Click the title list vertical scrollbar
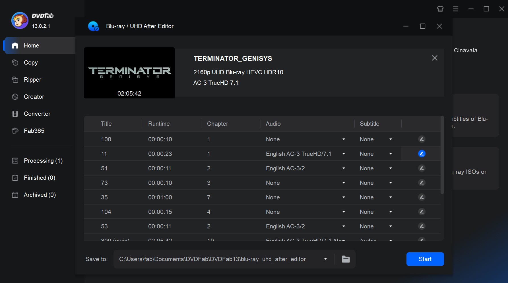The image size is (508, 283). 442,155
